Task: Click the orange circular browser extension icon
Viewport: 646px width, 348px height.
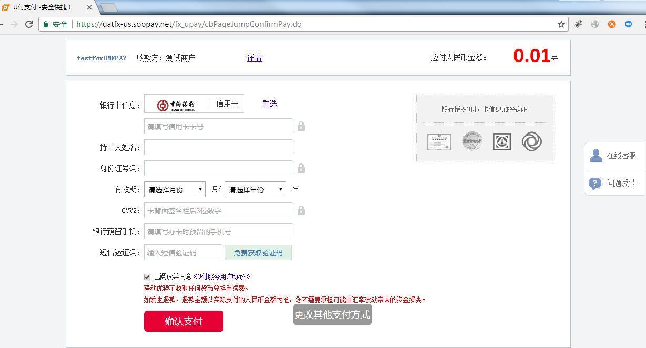Action: click(x=611, y=24)
